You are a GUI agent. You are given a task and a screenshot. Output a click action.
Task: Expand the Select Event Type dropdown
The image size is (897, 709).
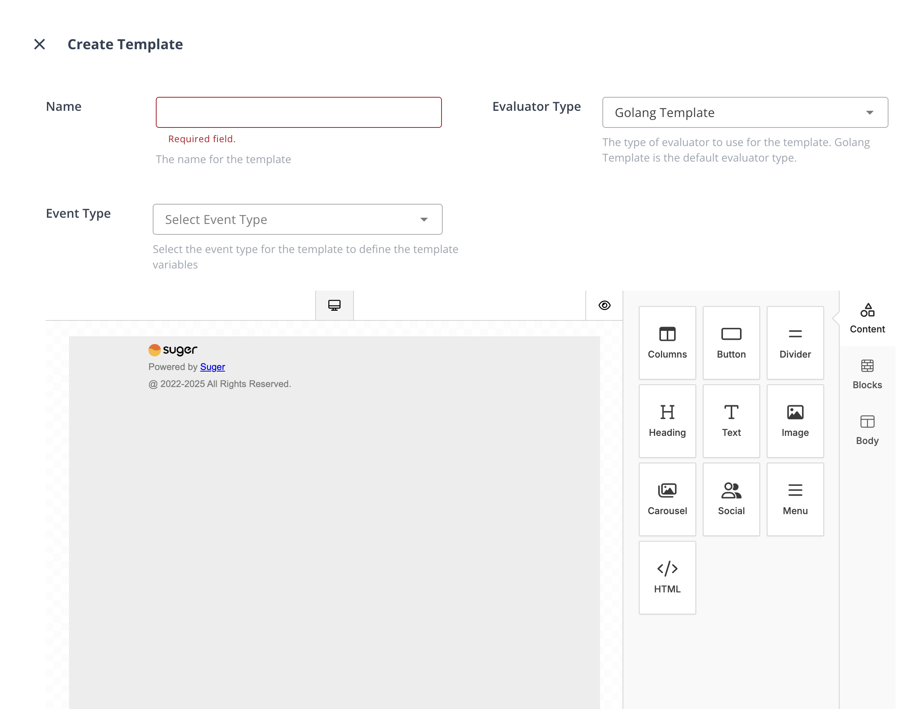pyautogui.click(x=297, y=219)
